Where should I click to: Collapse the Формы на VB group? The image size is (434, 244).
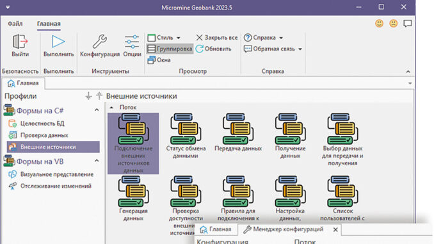click(x=97, y=161)
